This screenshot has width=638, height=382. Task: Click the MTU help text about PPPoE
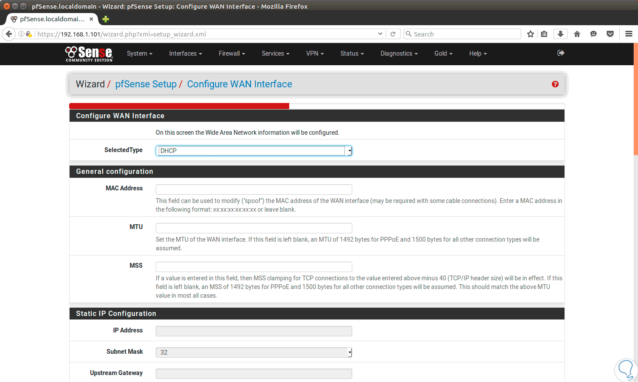(347, 244)
